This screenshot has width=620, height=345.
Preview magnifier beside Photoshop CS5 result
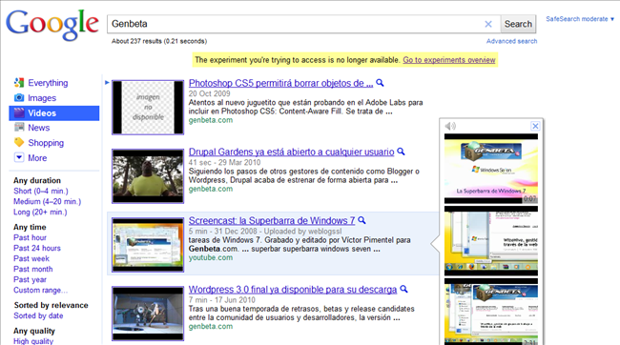(380, 83)
